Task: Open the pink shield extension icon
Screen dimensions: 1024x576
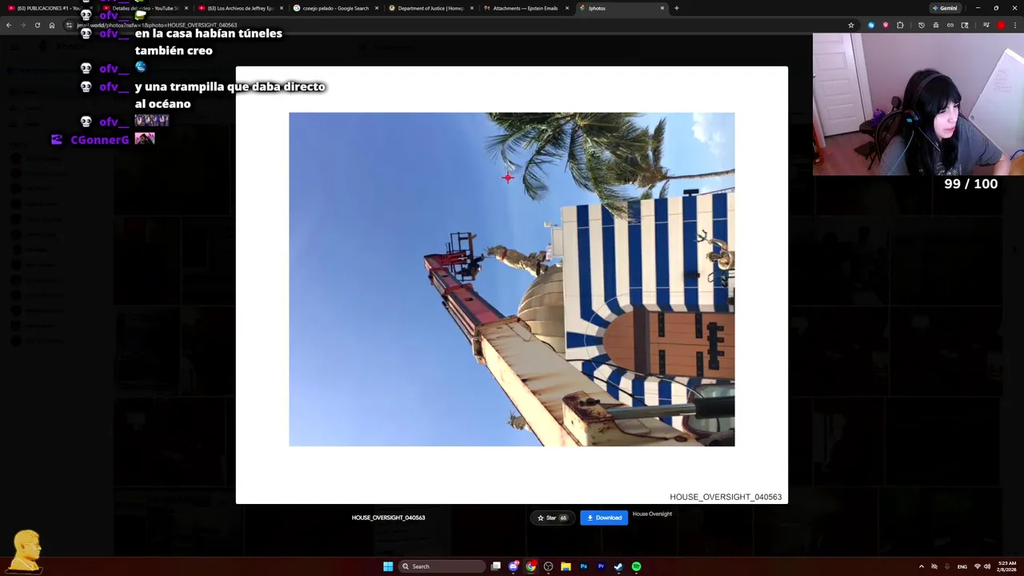Action: 886,25
